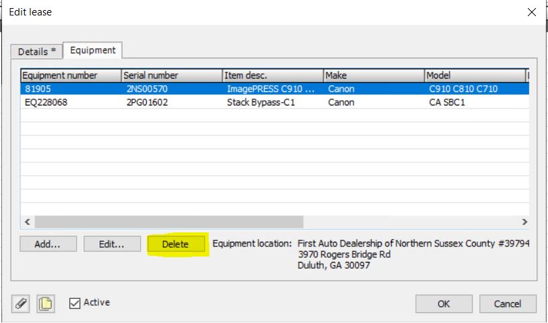Click Canon in the EQ228068 row
Image resolution: width=548 pixels, height=323 pixels.
[x=341, y=102]
